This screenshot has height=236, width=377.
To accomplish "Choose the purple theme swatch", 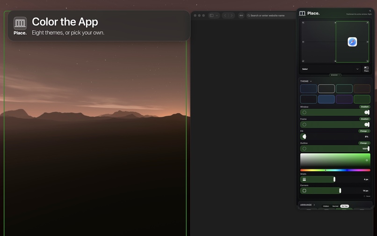I will (344, 99).
